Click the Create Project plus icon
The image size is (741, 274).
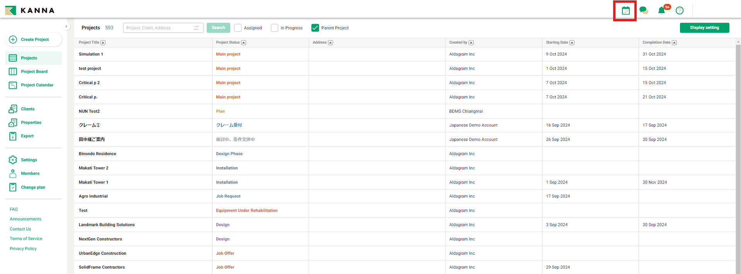click(13, 39)
